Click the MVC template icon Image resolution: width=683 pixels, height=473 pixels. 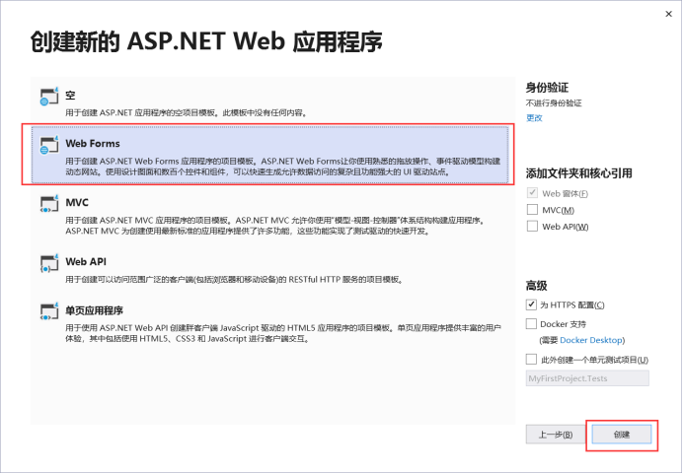[x=48, y=204]
